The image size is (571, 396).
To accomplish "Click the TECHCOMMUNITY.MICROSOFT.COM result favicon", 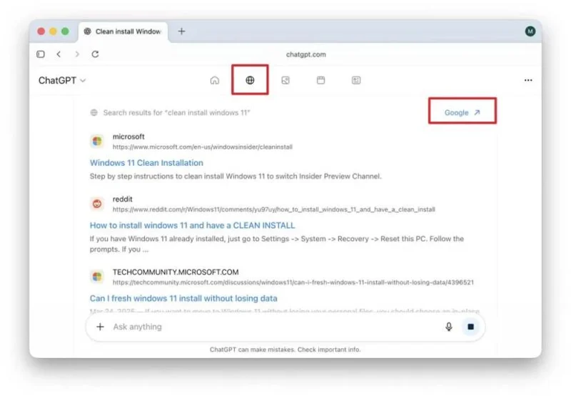I will (97, 277).
